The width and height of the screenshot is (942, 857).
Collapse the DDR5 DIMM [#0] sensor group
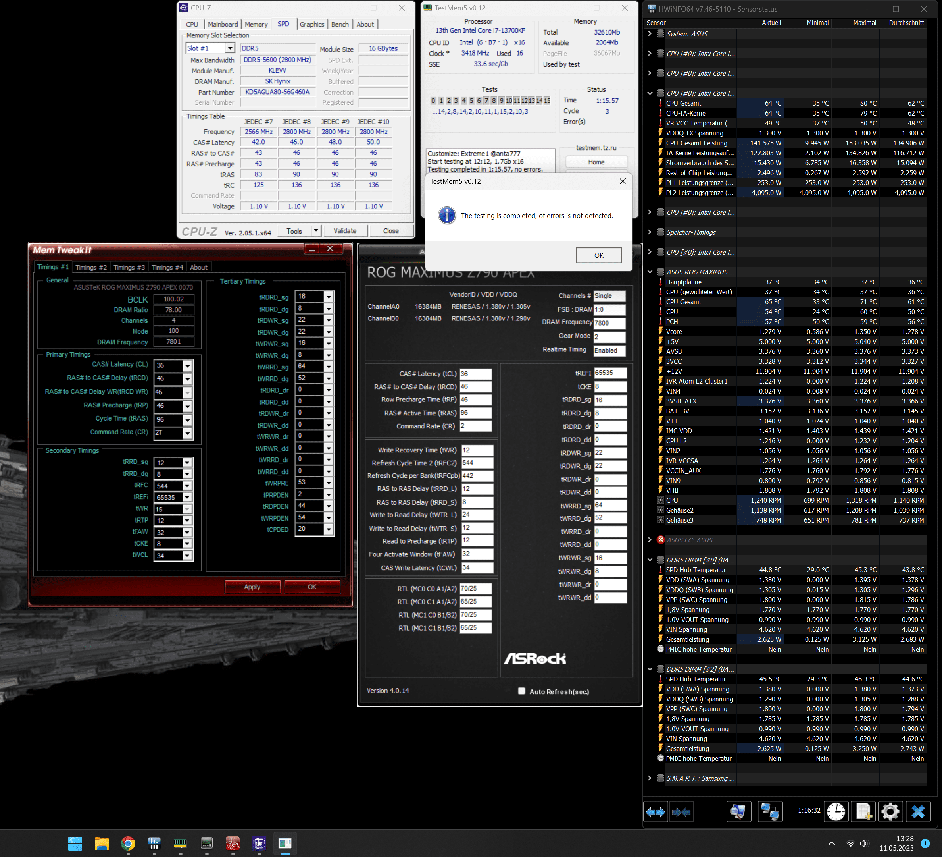[x=650, y=560]
